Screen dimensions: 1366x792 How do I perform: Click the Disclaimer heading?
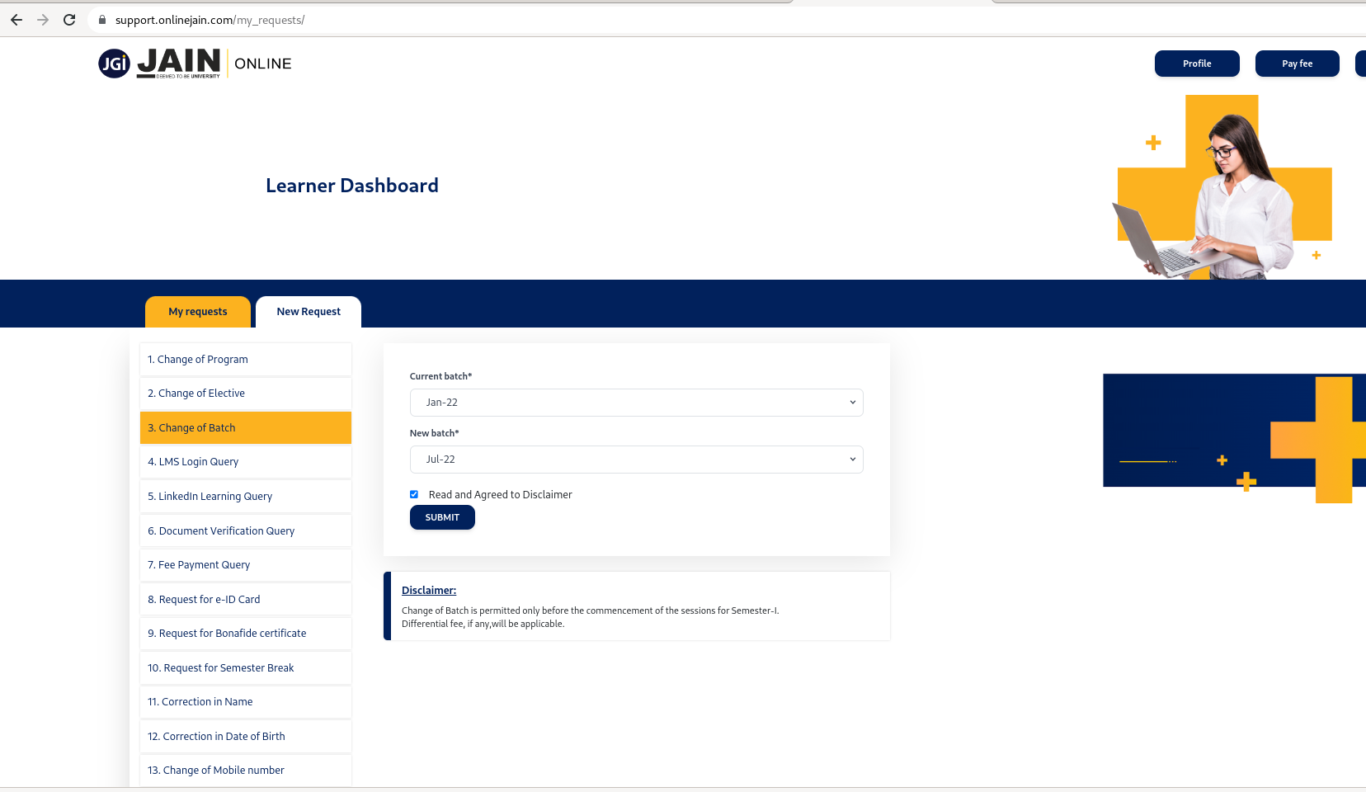[x=429, y=591]
